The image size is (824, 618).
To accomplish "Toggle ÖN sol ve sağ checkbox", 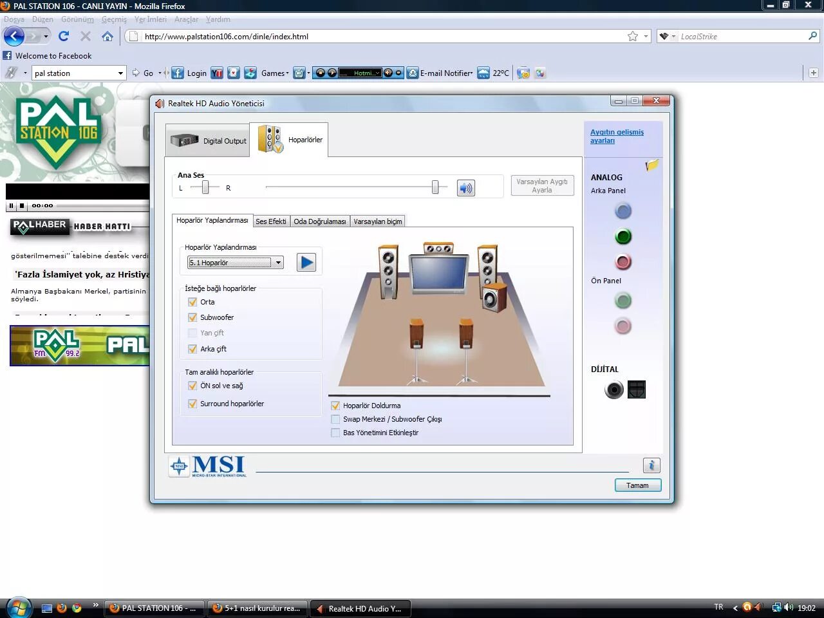I will point(192,386).
